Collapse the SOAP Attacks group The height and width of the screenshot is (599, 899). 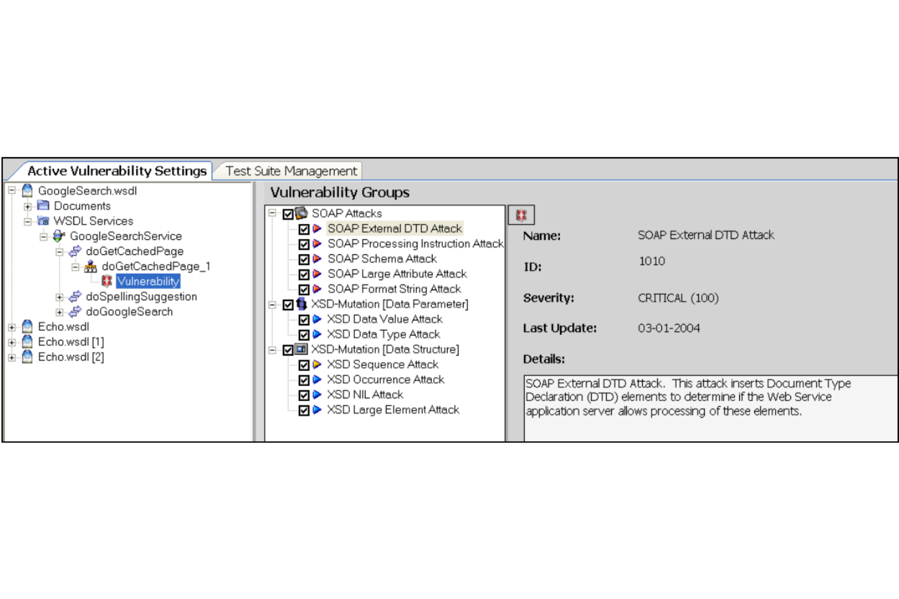(273, 214)
